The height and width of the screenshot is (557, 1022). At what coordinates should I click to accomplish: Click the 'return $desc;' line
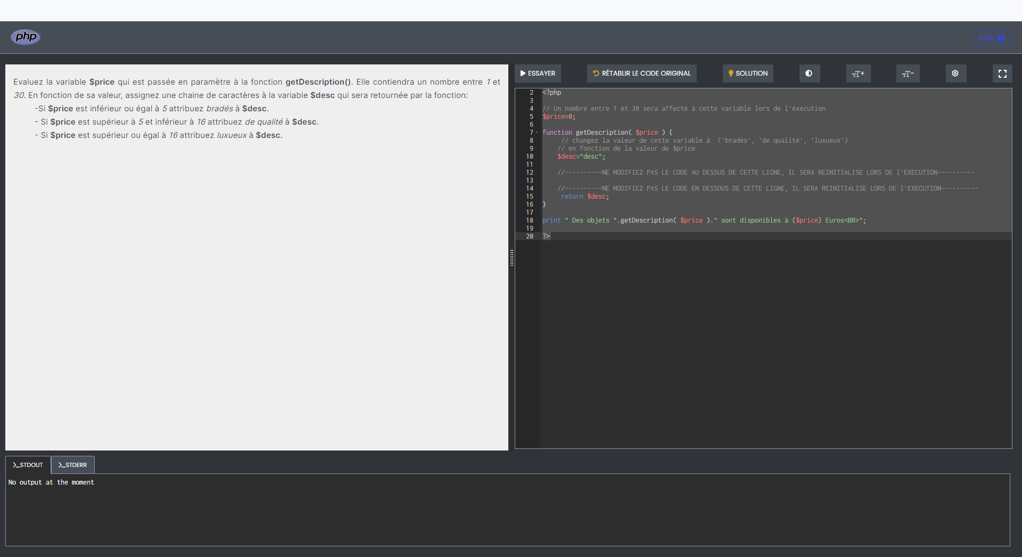tap(585, 196)
